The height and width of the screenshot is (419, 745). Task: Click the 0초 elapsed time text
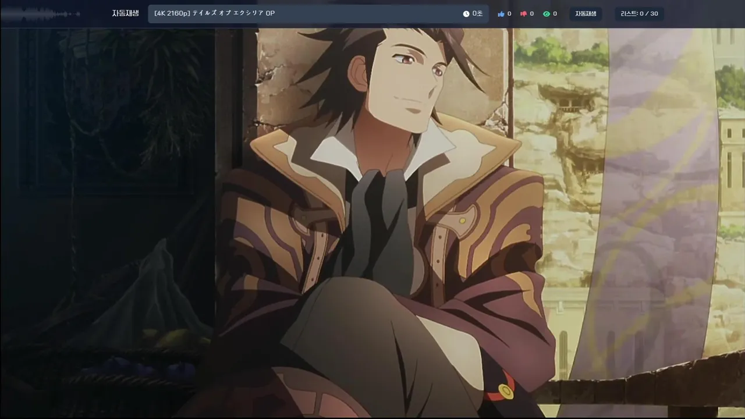point(477,13)
